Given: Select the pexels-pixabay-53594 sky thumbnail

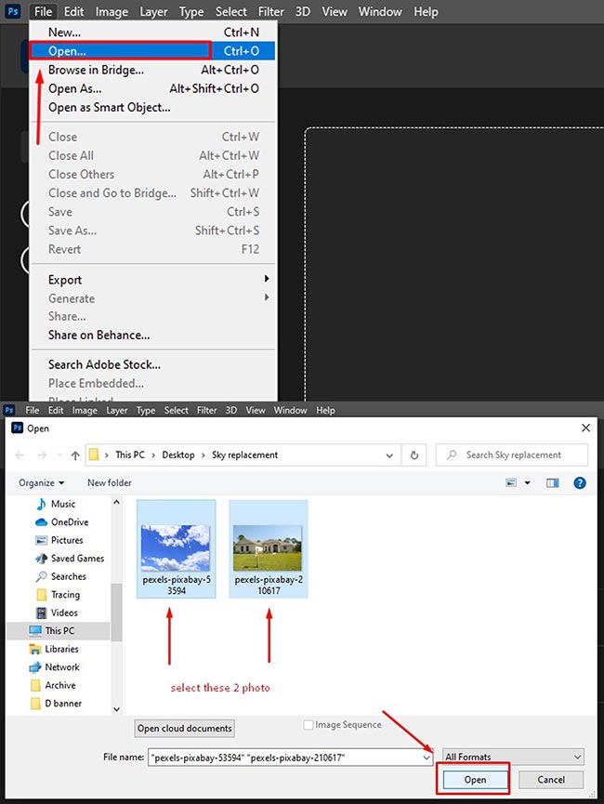Looking at the screenshot, I should (176, 548).
